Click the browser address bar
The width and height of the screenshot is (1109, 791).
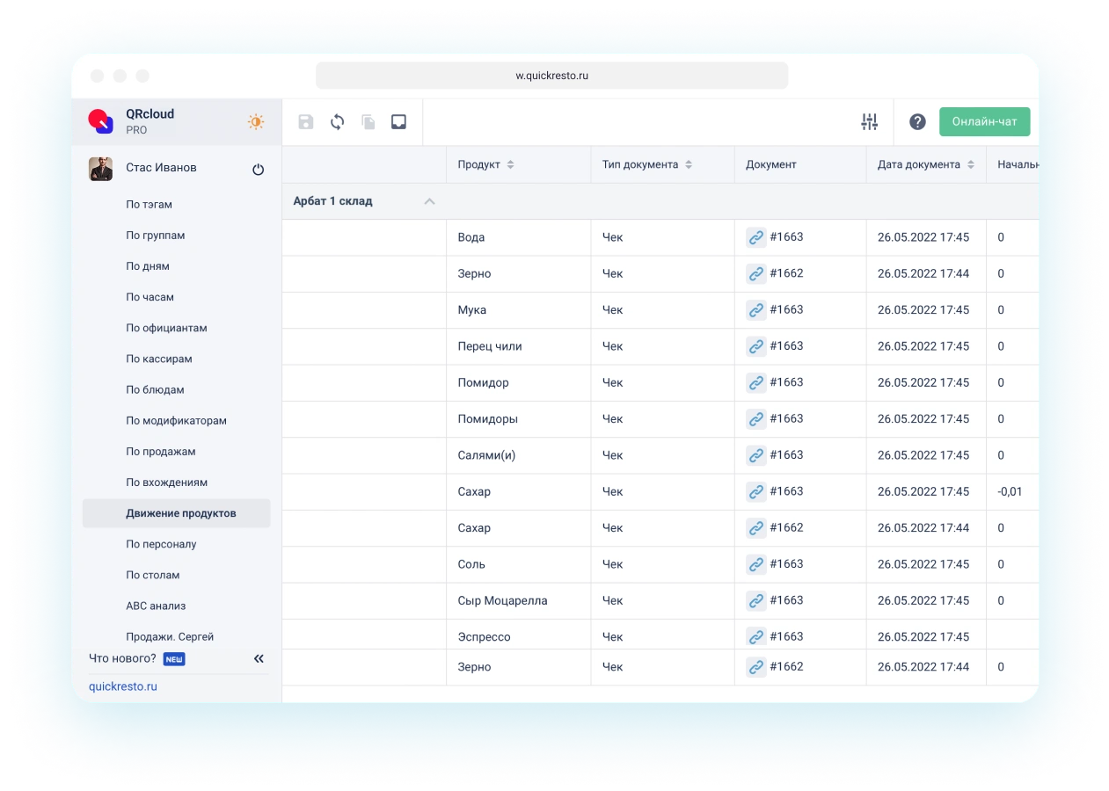coord(551,76)
